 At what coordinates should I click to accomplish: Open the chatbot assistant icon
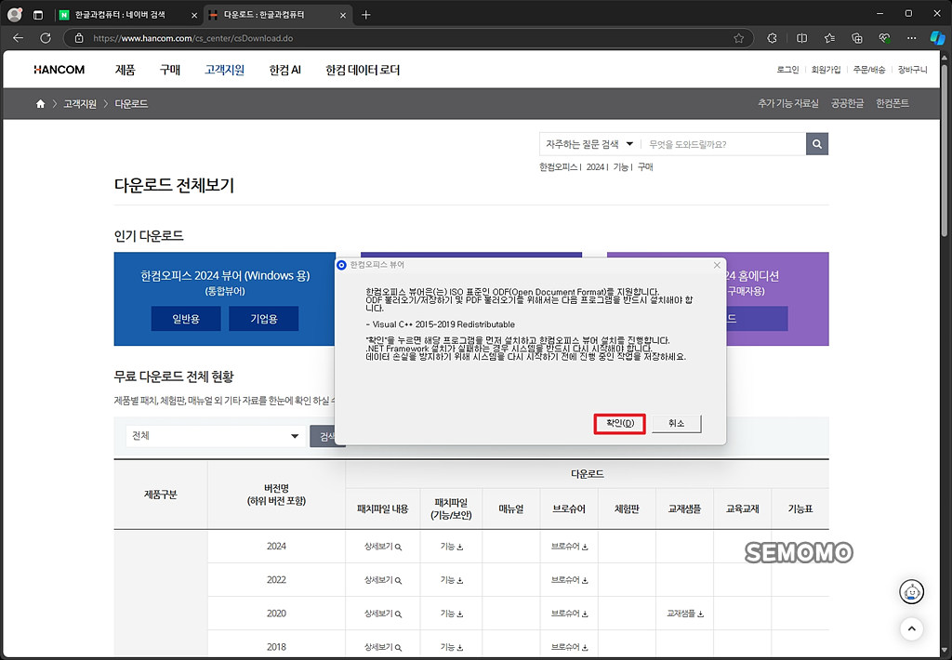click(x=911, y=591)
